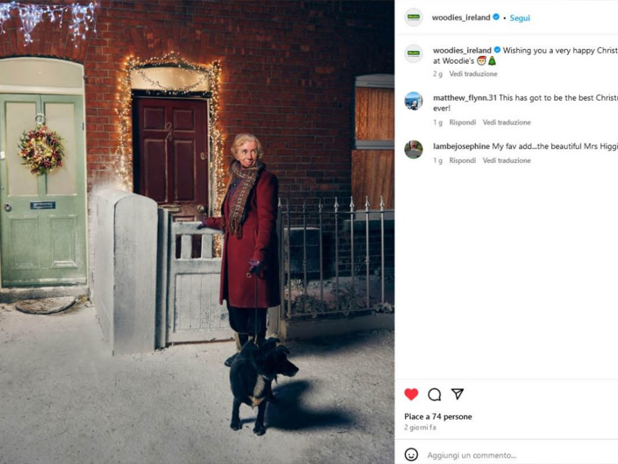Translate lambejosephine's comment

click(507, 160)
